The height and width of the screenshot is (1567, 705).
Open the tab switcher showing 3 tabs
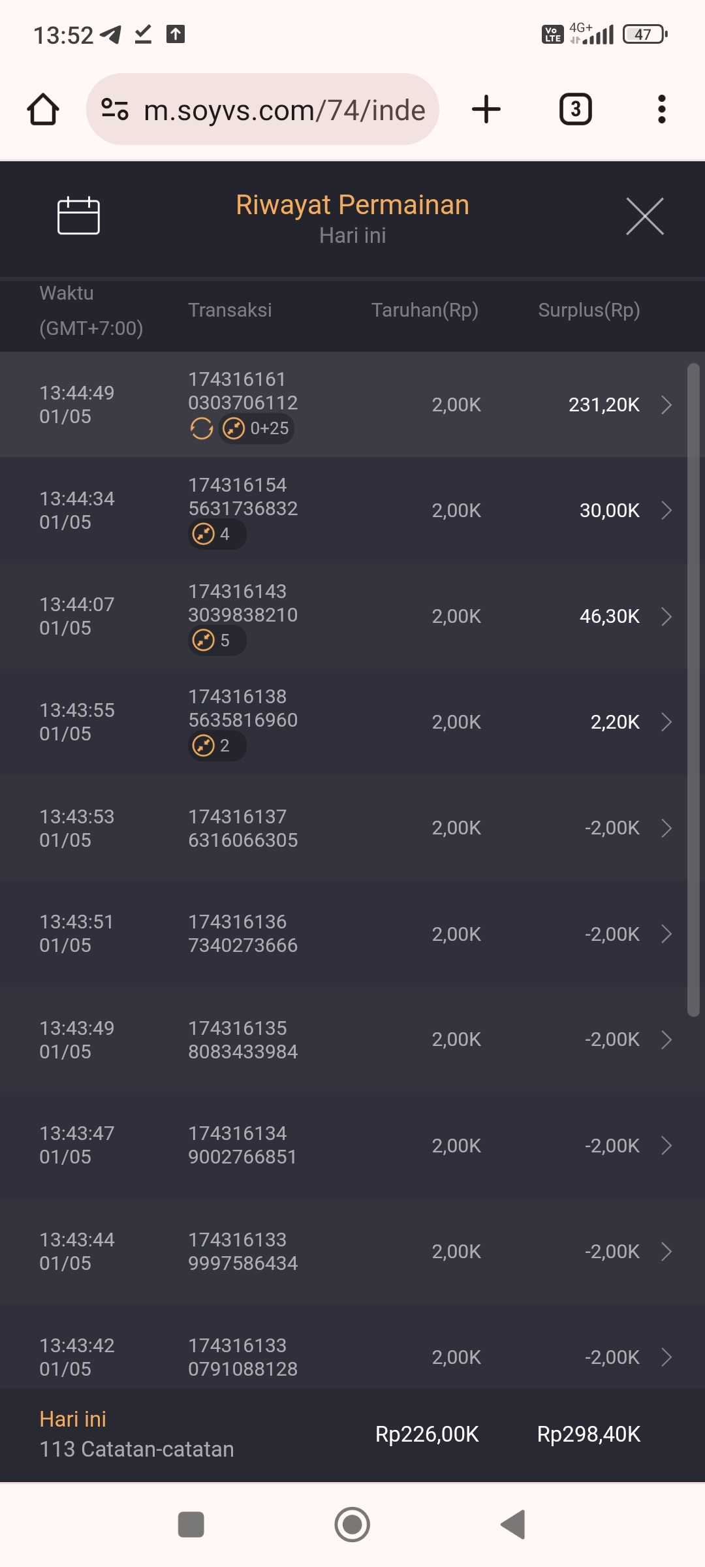pos(575,109)
